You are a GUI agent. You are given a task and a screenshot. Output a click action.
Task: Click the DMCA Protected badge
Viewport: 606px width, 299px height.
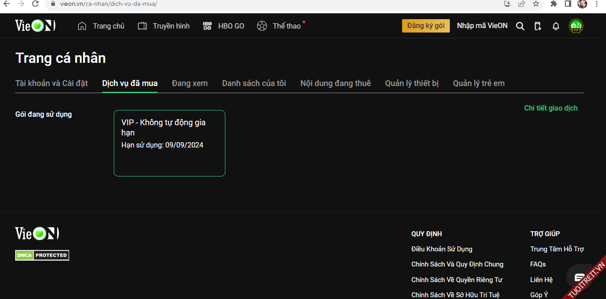(x=42, y=255)
